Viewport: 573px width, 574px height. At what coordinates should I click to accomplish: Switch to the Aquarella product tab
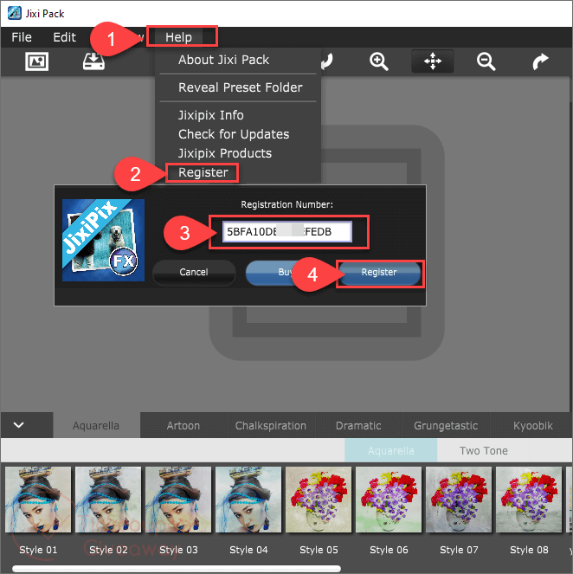click(x=96, y=425)
